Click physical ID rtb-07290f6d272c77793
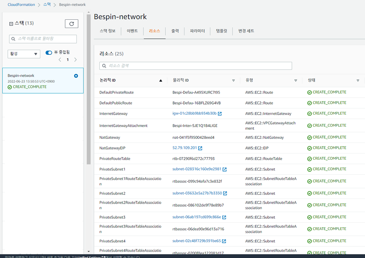This screenshot has height=258, width=365. [x=193, y=159]
